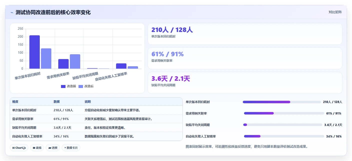Click table value 34% / 16%
The width and height of the screenshot is (352, 161).
point(61,136)
